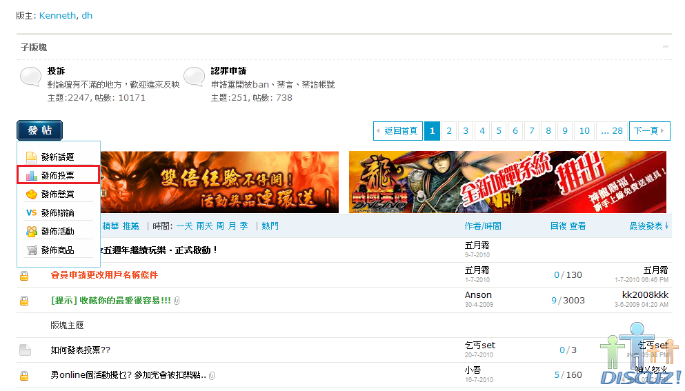Open thread 如何發表投票??

pos(80,350)
